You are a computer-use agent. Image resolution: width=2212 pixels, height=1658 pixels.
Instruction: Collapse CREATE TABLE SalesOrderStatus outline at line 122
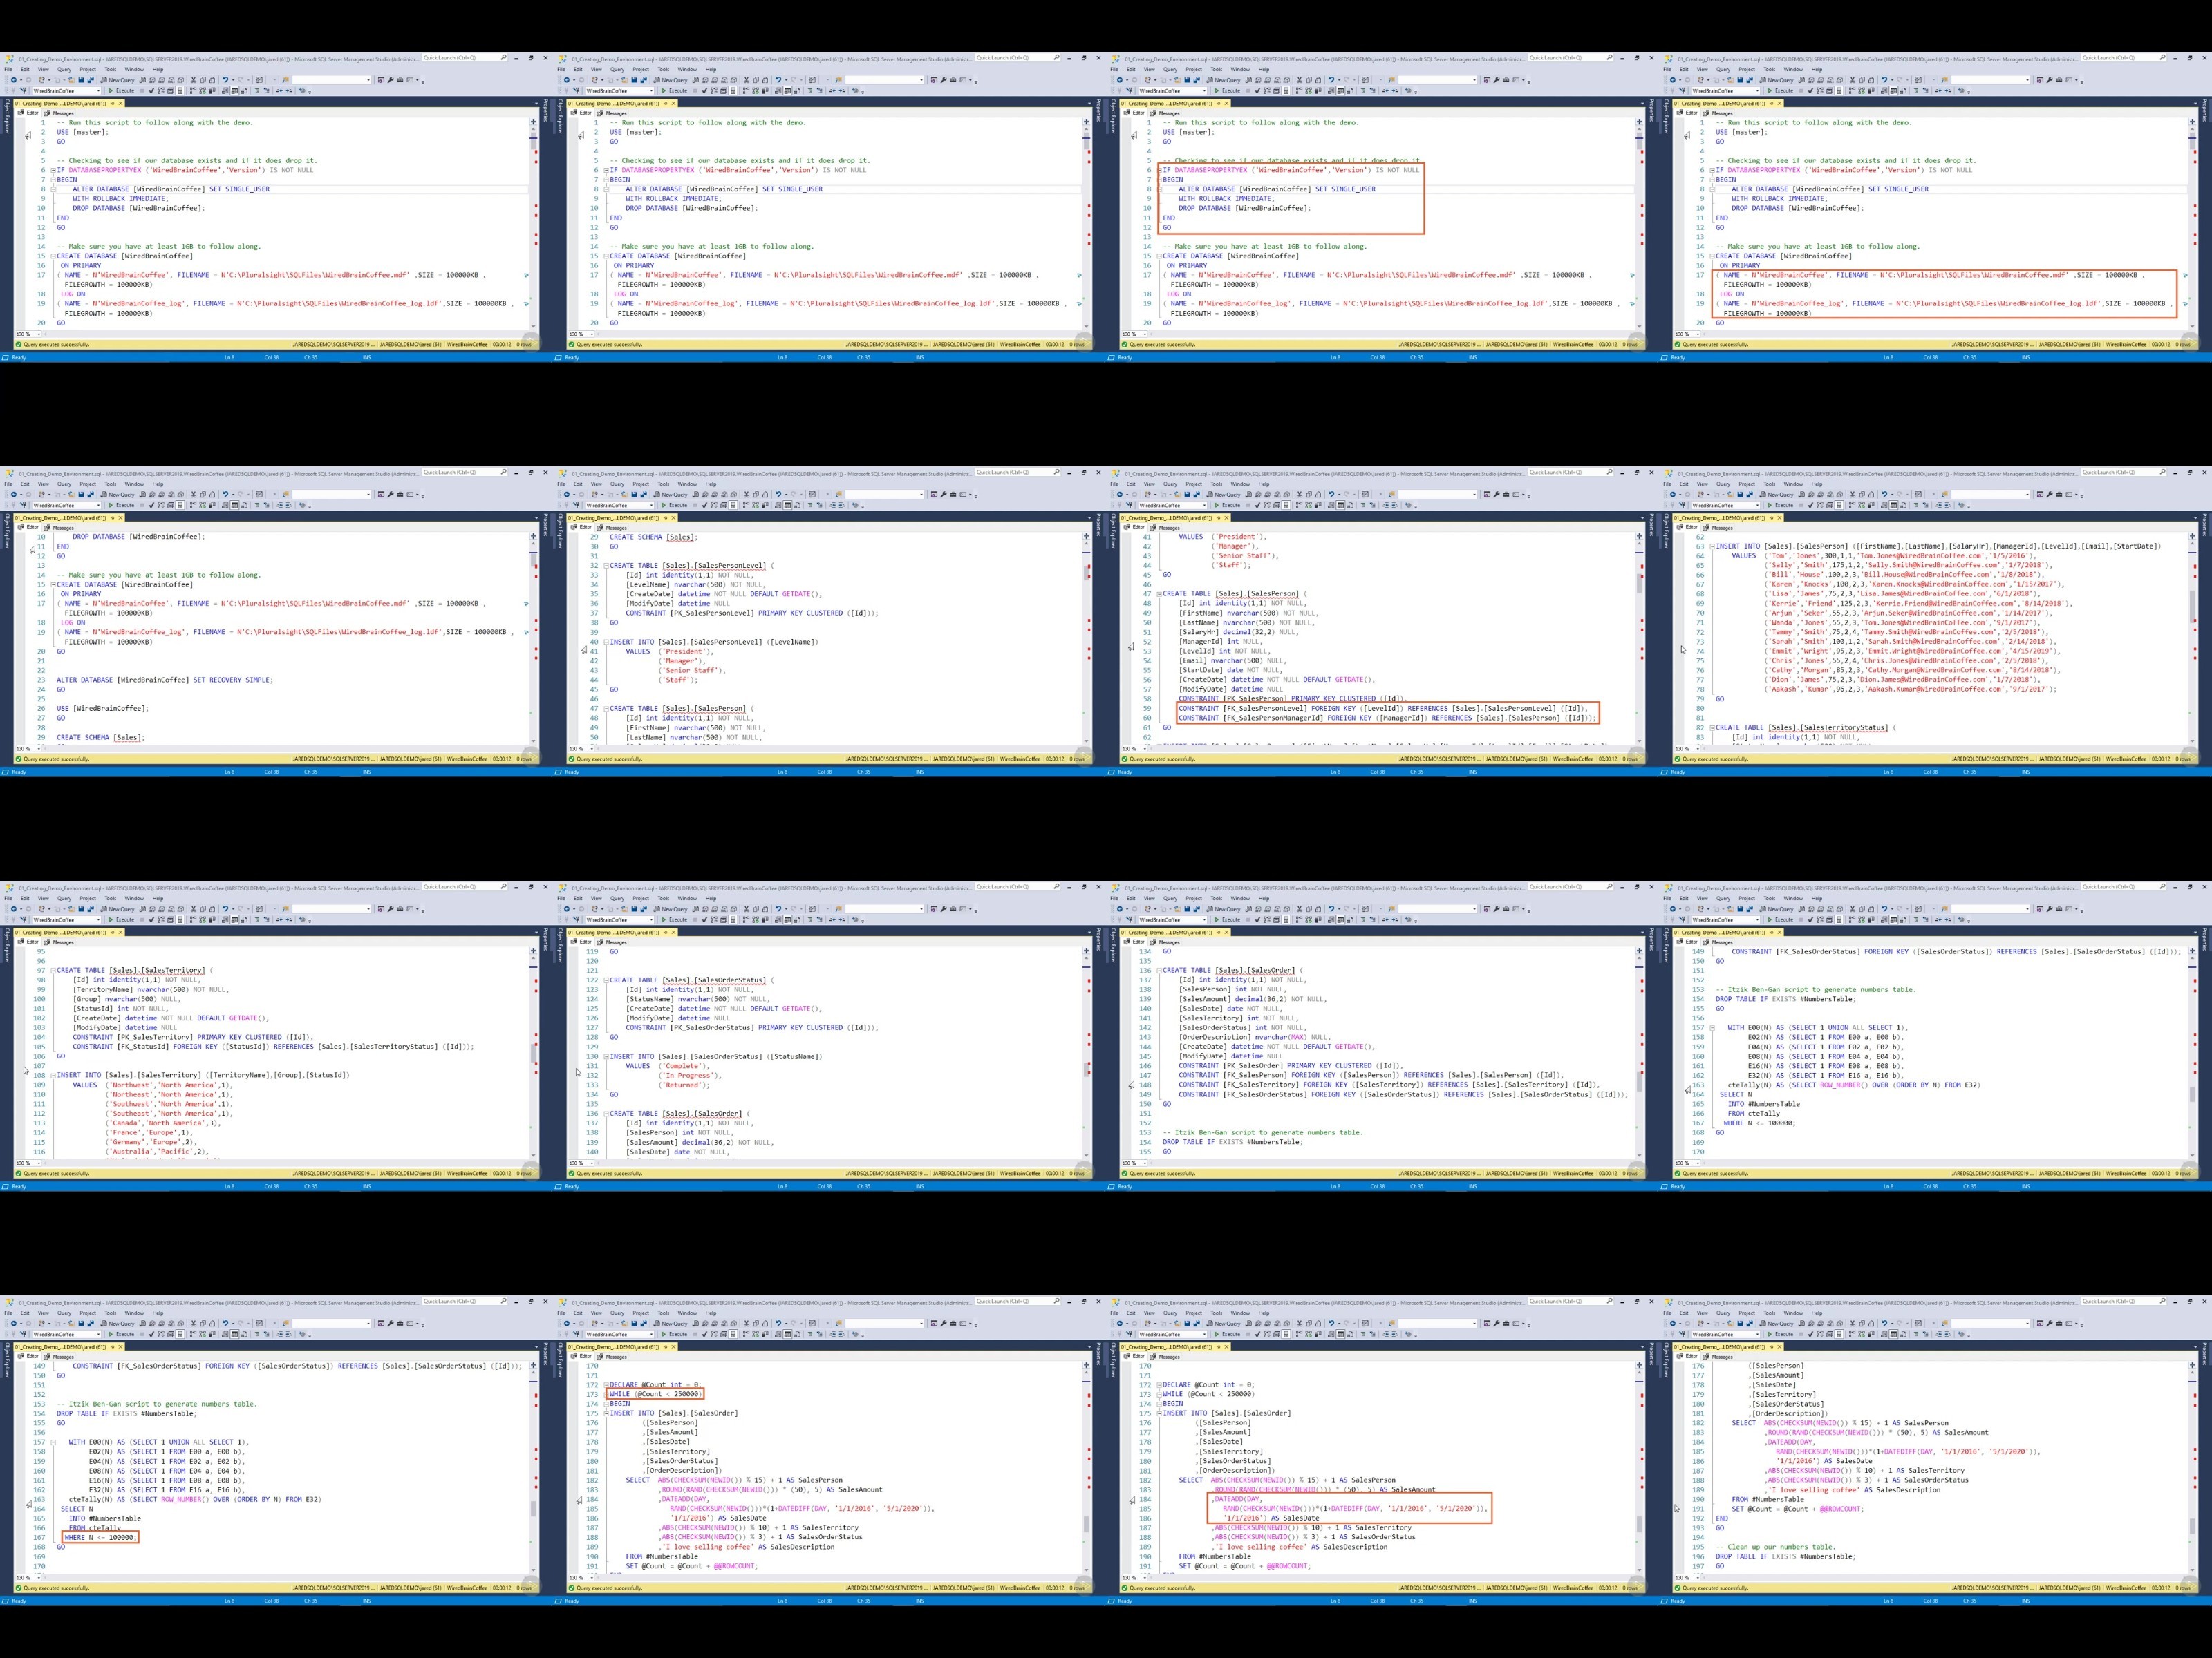click(605, 980)
